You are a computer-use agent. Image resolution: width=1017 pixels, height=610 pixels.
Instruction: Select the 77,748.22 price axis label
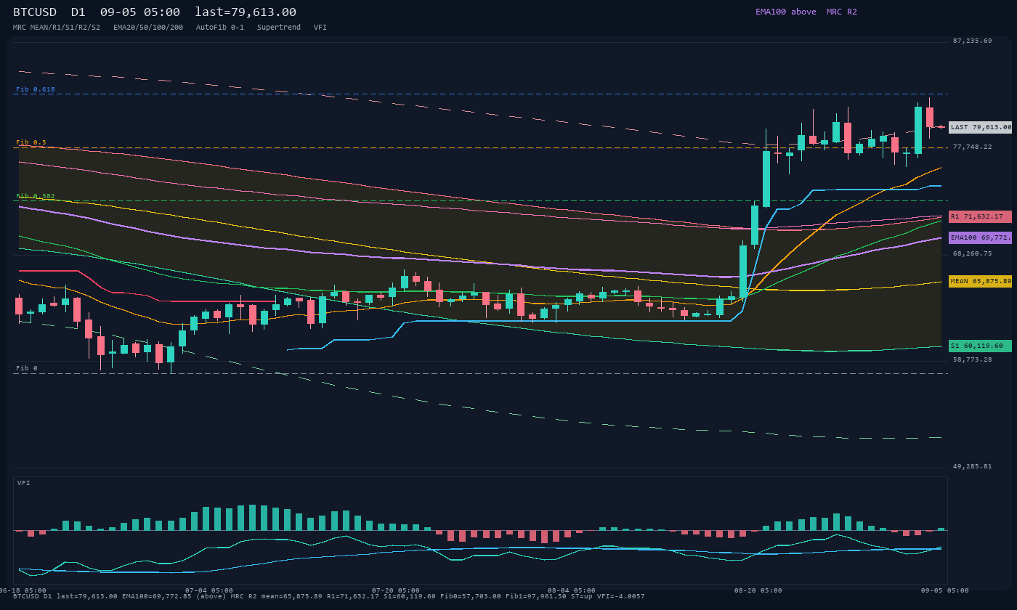[972, 147]
